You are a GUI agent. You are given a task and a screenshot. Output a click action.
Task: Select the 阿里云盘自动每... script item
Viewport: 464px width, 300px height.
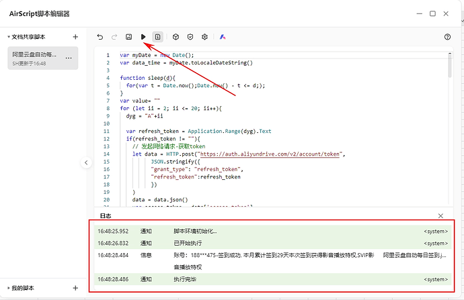click(x=43, y=58)
